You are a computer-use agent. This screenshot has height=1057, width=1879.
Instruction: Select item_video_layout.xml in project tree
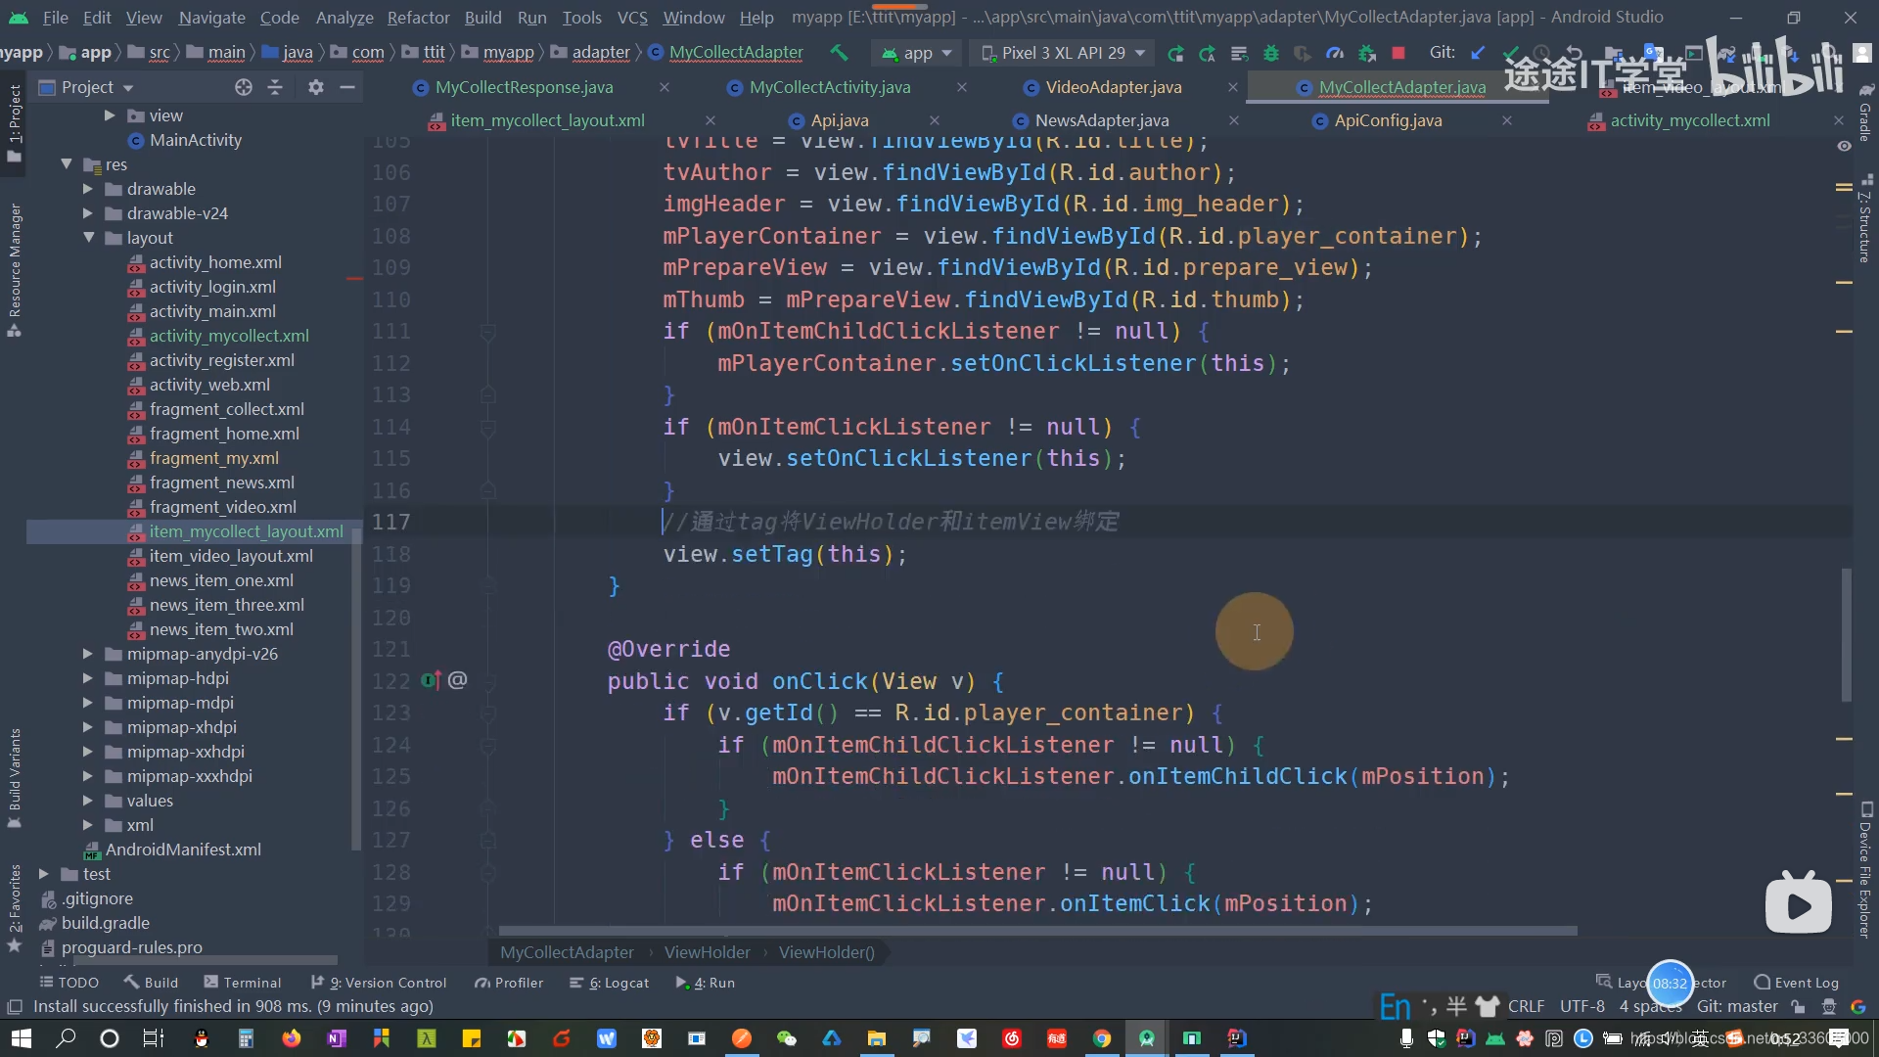click(231, 556)
